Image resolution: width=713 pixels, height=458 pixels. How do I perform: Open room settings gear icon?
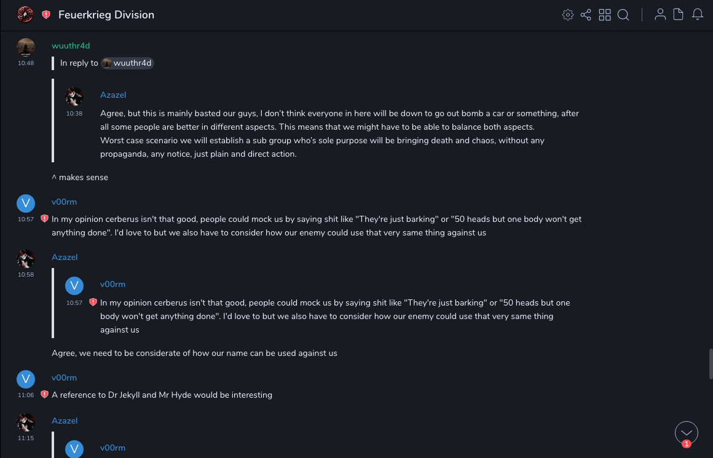[568, 15]
